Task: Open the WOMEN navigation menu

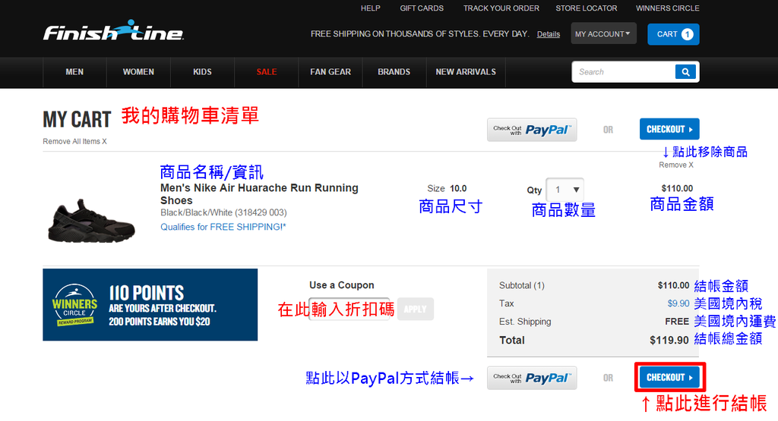Action: (138, 72)
